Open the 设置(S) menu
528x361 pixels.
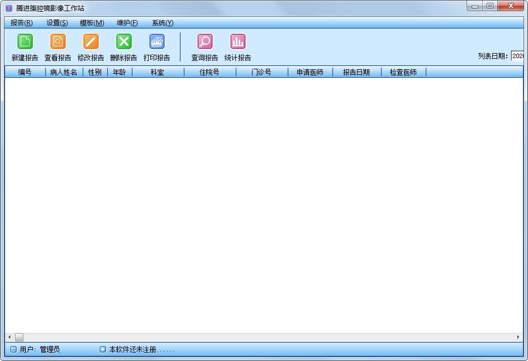(57, 23)
